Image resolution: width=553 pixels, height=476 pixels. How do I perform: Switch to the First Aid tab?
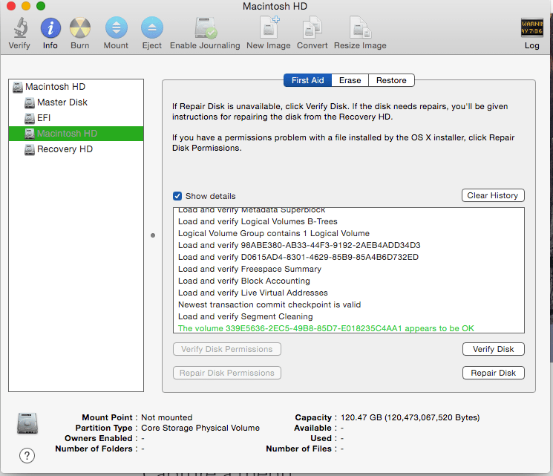pyautogui.click(x=307, y=80)
